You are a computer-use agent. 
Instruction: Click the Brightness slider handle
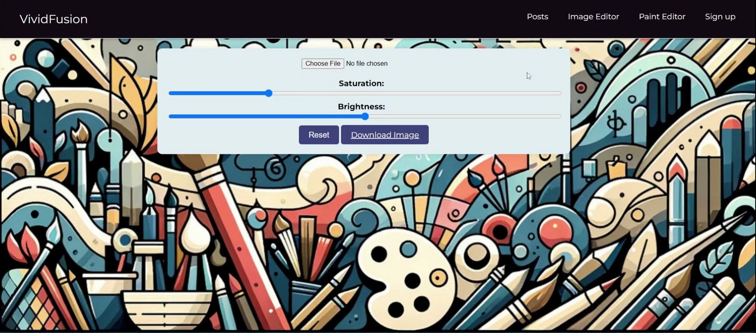click(x=365, y=117)
